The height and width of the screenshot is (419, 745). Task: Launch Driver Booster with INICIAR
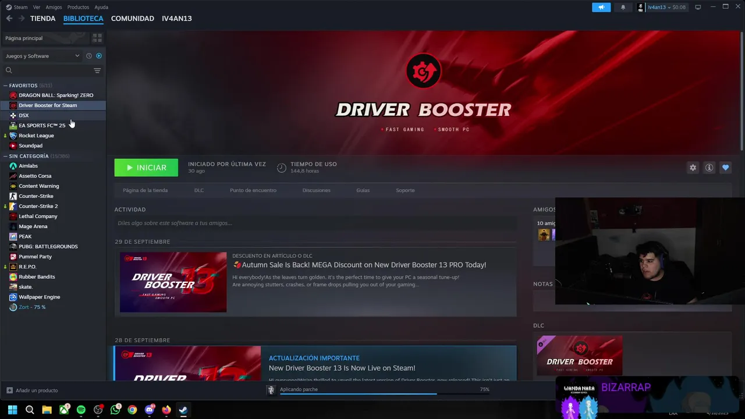146,168
